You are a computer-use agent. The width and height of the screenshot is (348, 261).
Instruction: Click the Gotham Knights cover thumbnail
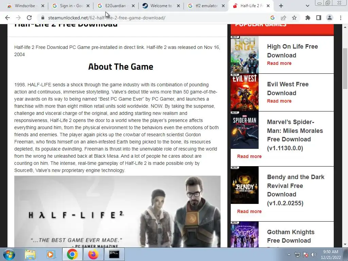click(245, 234)
